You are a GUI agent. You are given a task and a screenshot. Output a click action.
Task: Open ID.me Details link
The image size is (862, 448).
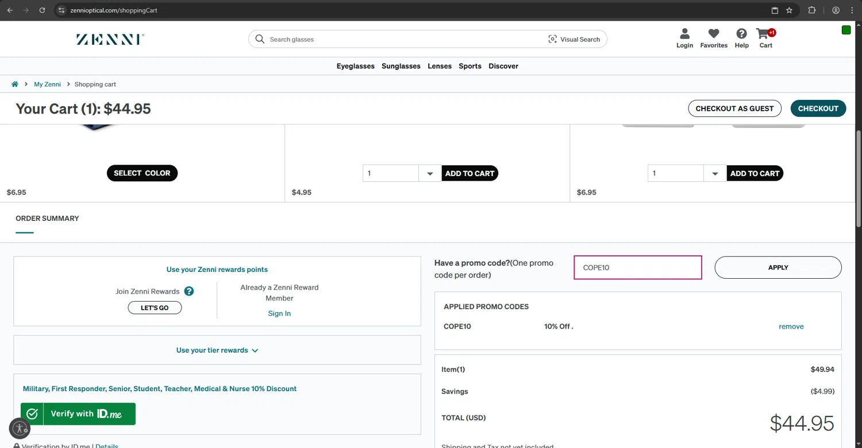(107, 446)
